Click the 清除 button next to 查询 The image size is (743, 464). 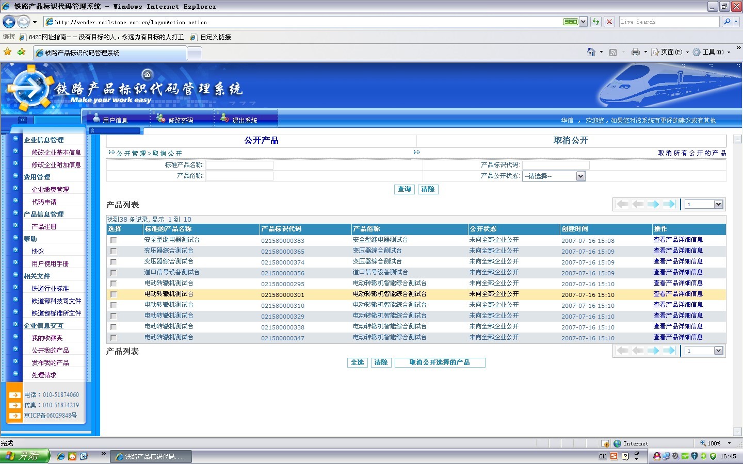[x=428, y=189]
